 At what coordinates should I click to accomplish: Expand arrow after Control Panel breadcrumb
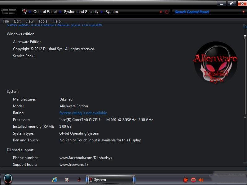point(60,12)
